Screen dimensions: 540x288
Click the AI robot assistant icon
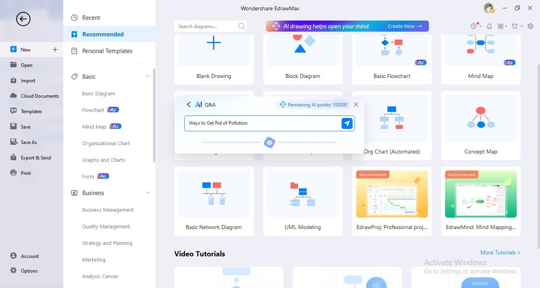tap(270, 142)
